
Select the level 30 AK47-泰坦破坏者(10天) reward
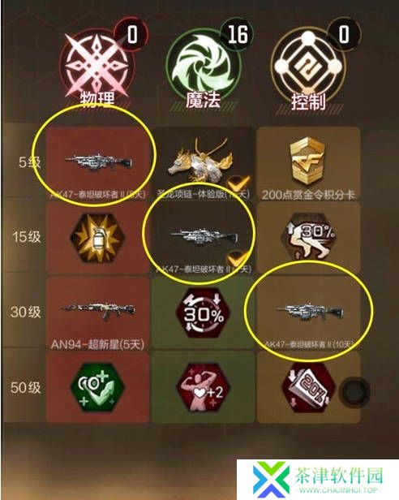tap(308, 314)
